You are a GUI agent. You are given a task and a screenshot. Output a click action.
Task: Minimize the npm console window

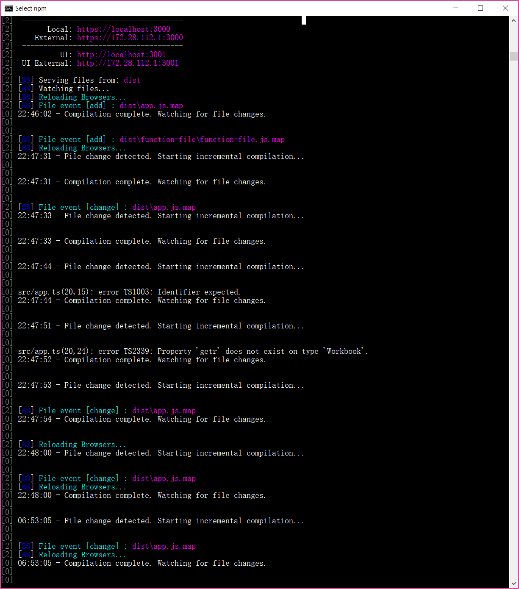pos(455,8)
